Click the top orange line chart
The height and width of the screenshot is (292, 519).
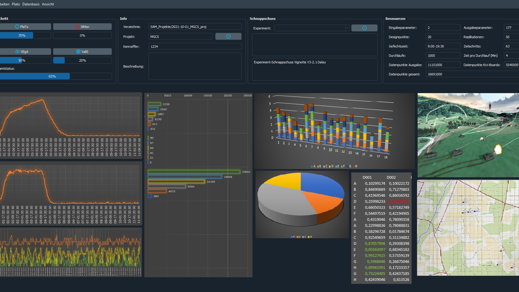pos(71,126)
